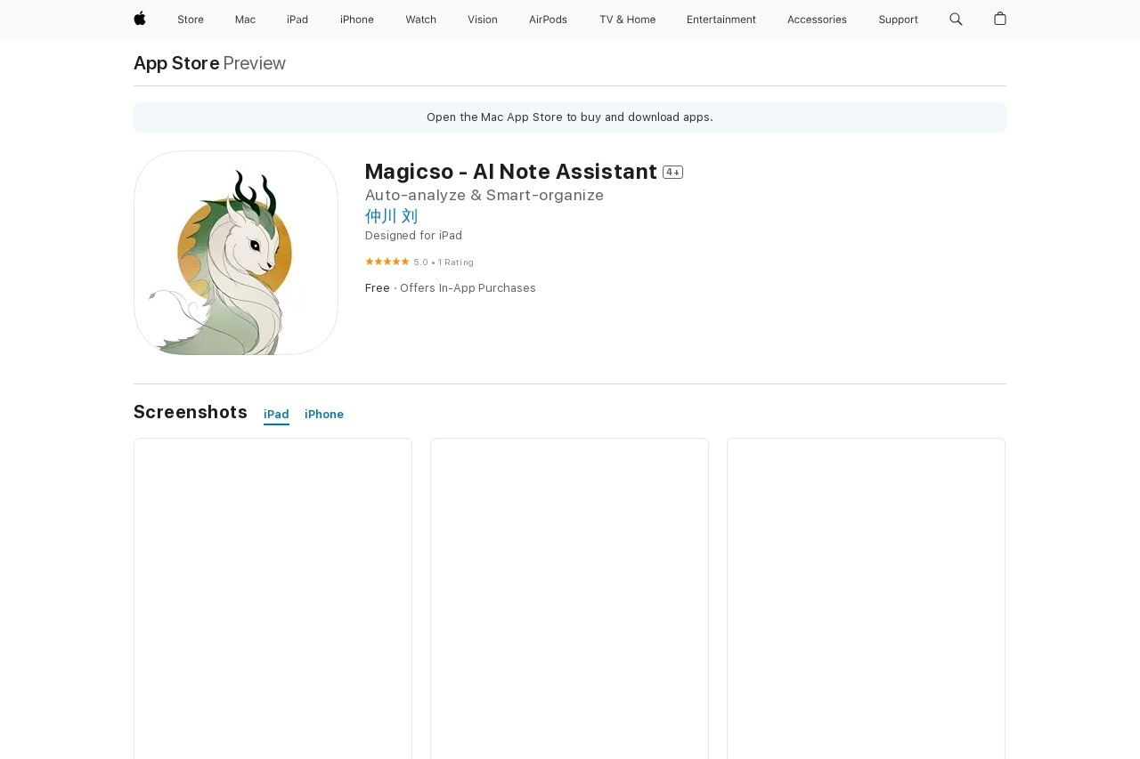Switch to the iPad screenshots tab

pyautogui.click(x=276, y=415)
